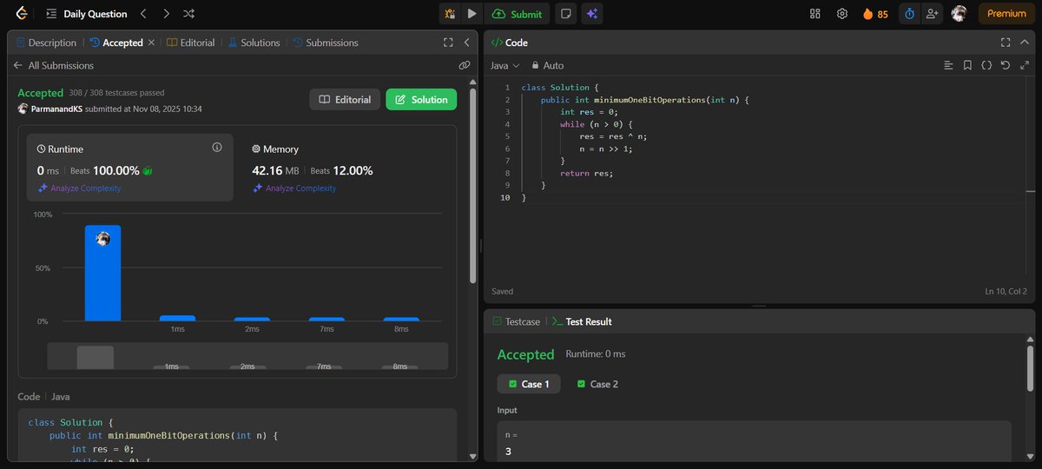Click the curly braces icon
This screenshot has width=1042, height=469.
[986, 65]
